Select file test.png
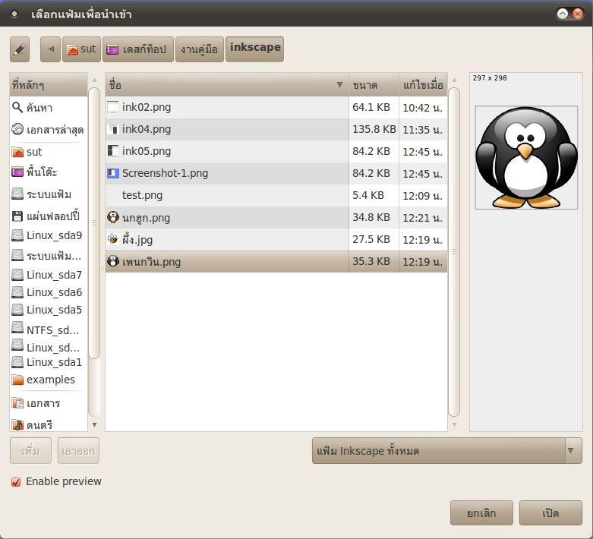Image resolution: width=593 pixels, height=539 pixels. (276, 195)
